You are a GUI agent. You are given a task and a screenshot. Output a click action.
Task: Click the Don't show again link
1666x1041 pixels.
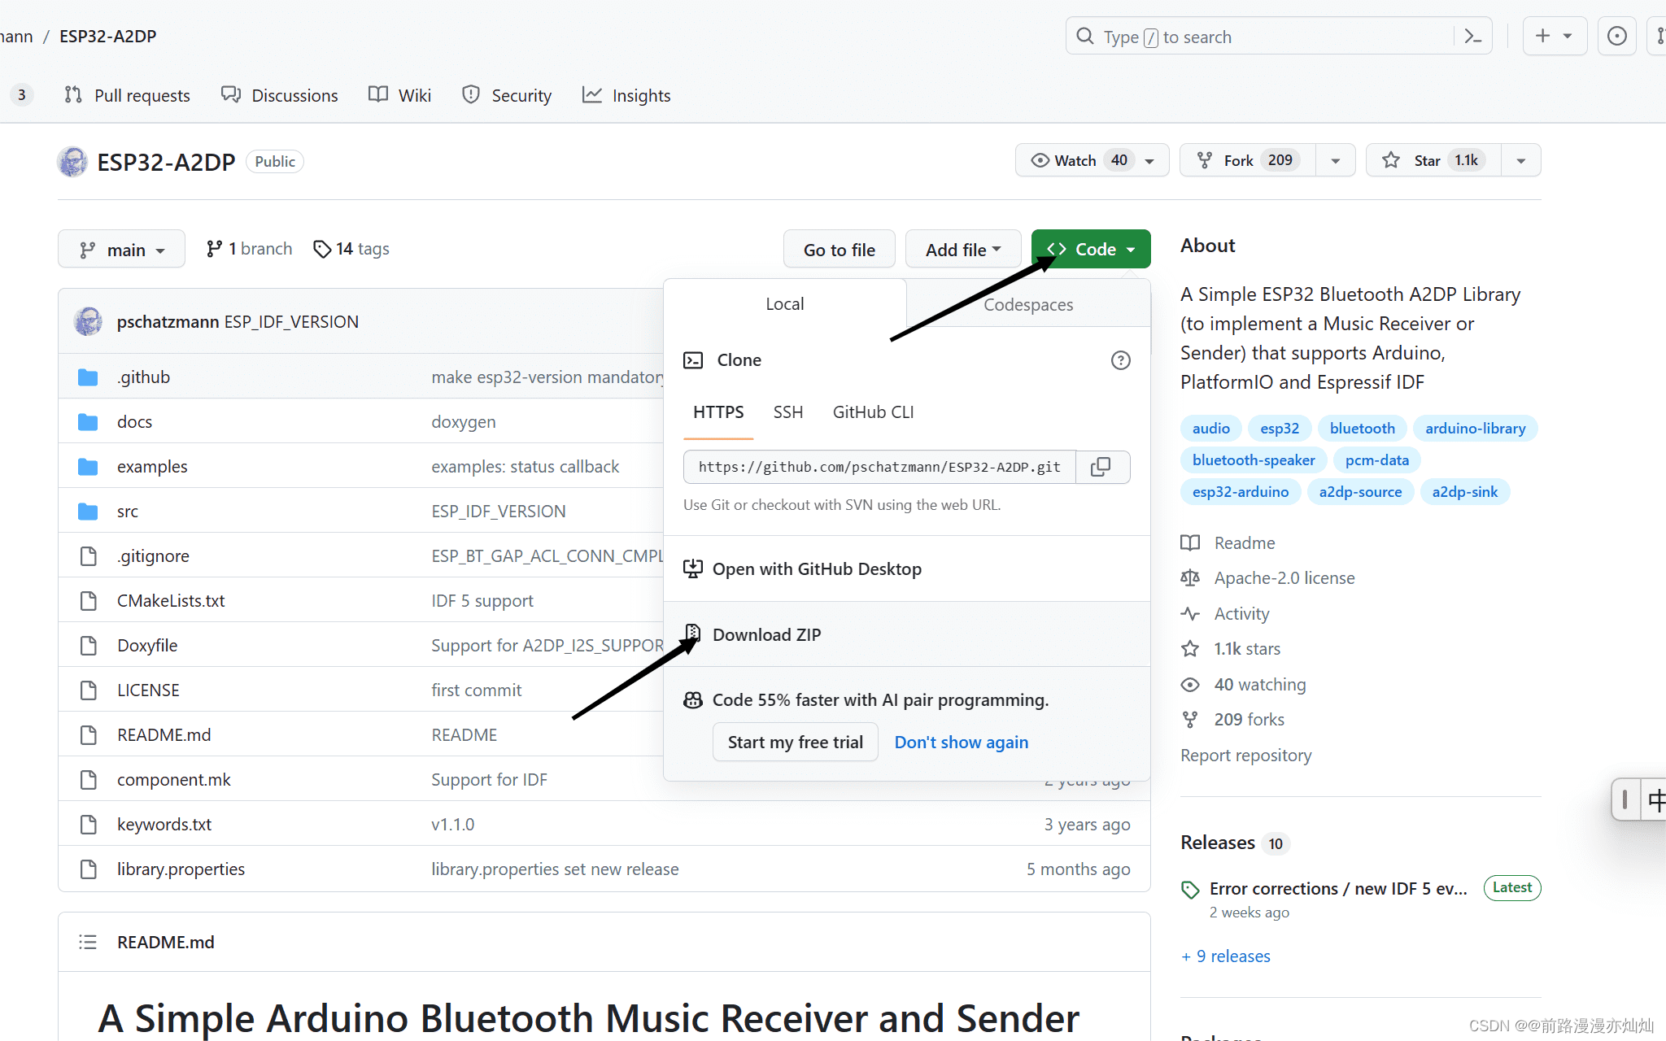[961, 742]
